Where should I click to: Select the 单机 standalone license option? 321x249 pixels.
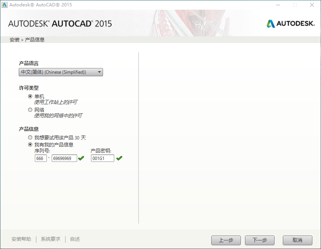click(x=30, y=96)
